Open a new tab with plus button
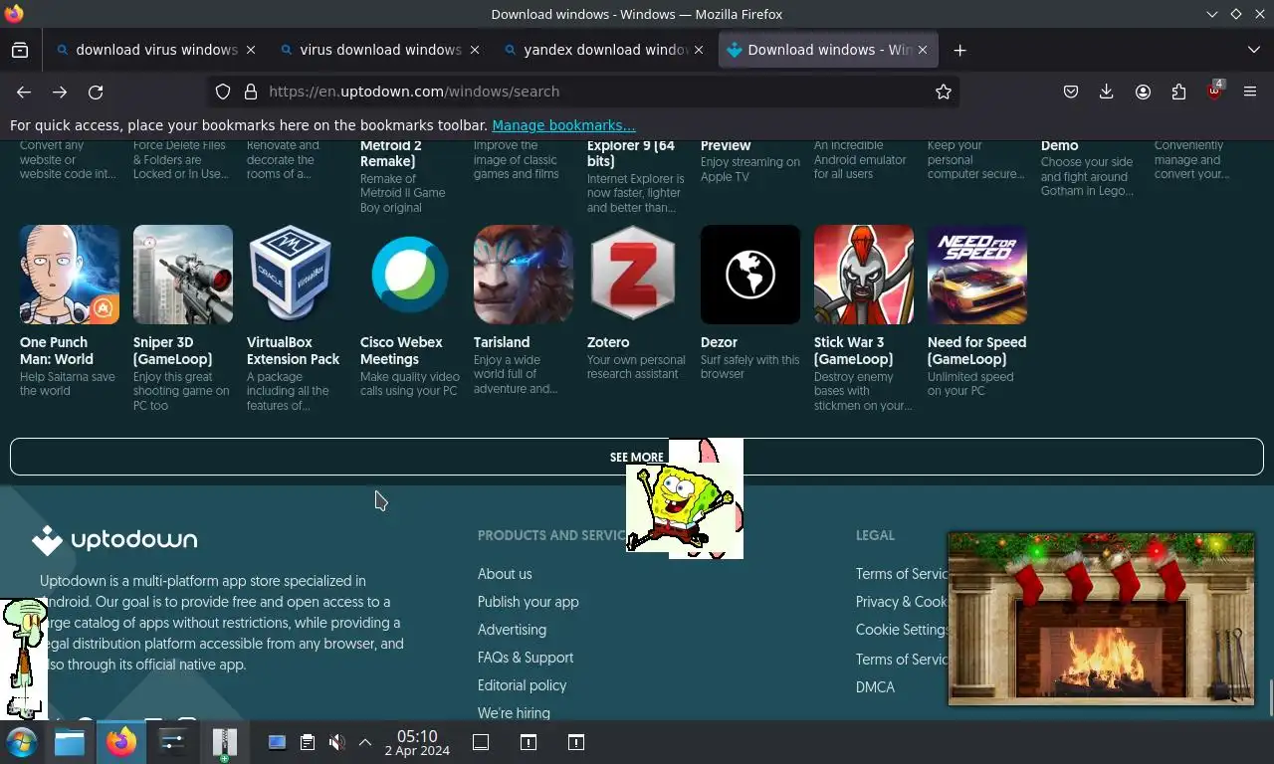1274x764 pixels. point(959,50)
